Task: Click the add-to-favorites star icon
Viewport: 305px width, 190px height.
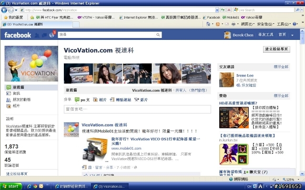Action: click(32, 18)
